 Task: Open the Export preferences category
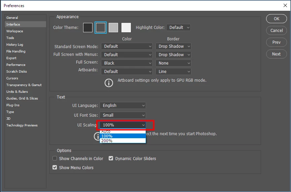(x=25, y=58)
